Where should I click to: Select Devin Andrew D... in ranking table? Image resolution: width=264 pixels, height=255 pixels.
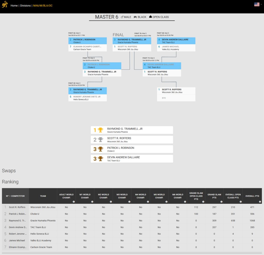coord(18,227)
